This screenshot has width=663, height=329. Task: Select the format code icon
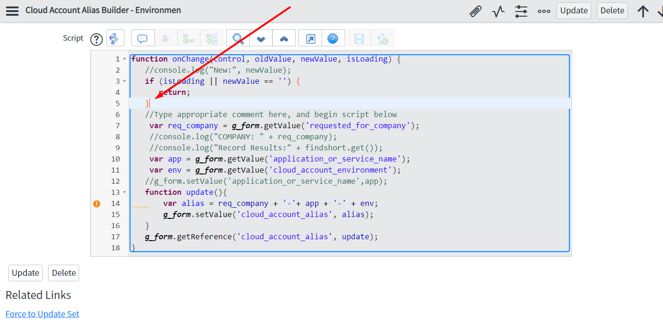(x=166, y=38)
